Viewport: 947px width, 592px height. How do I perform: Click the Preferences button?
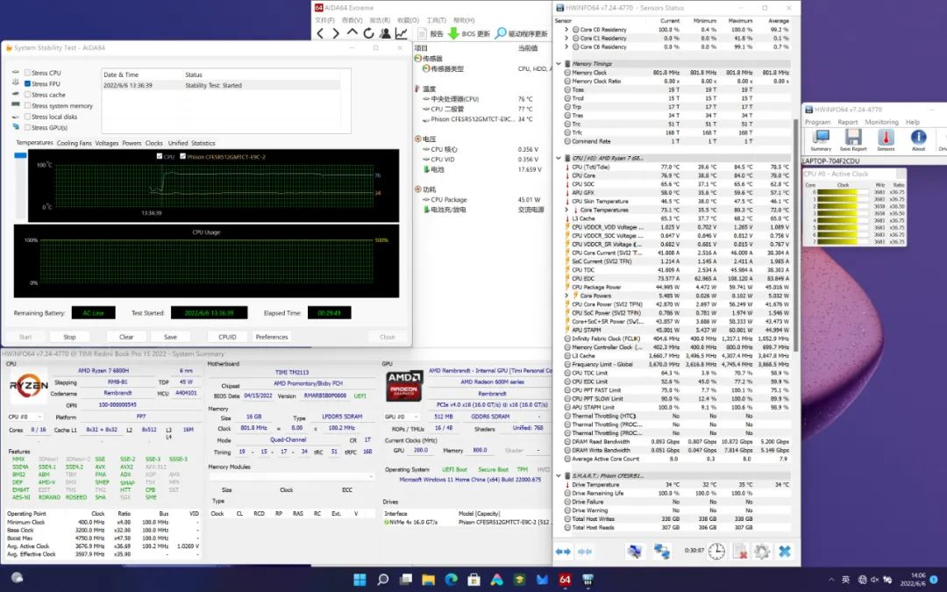271,337
